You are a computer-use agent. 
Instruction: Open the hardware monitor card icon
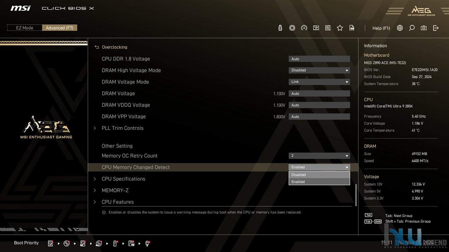click(x=316, y=28)
